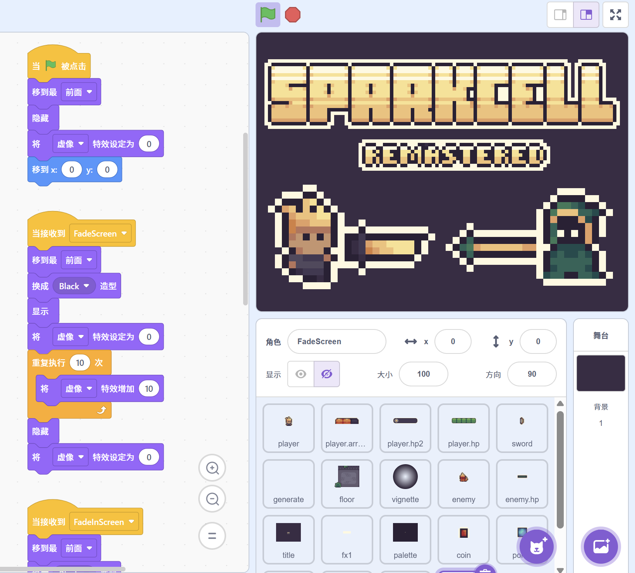Show the sprite using the eye icon
The image size is (635, 573).
(301, 374)
